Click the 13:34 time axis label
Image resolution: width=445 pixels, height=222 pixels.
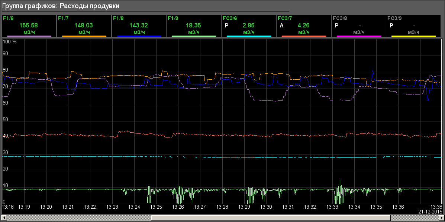pyautogui.click(x=354, y=207)
